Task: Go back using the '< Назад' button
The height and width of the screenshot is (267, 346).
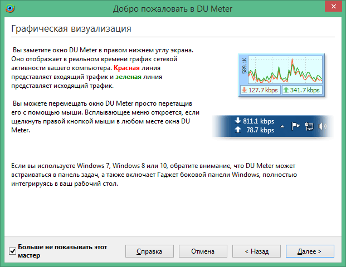Action: click(x=256, y=251)
